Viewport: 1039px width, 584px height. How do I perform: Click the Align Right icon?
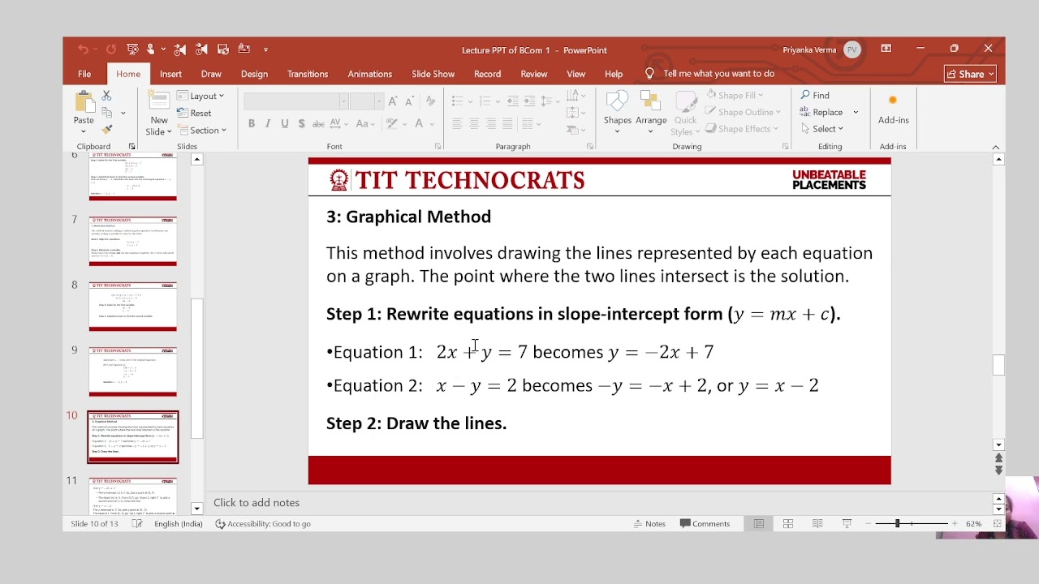(x=490, y=123)
